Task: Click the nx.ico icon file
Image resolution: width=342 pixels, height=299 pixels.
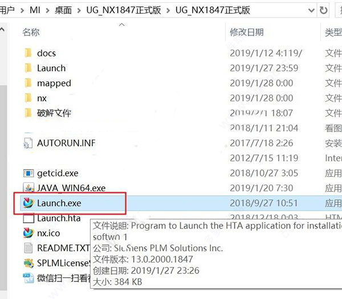Action: click(28, 233)
